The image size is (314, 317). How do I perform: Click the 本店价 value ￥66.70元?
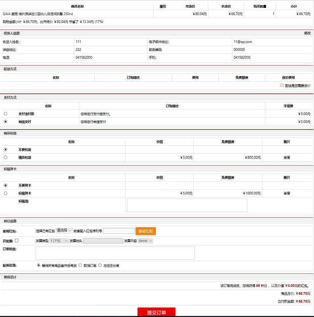tap(235, 14)
